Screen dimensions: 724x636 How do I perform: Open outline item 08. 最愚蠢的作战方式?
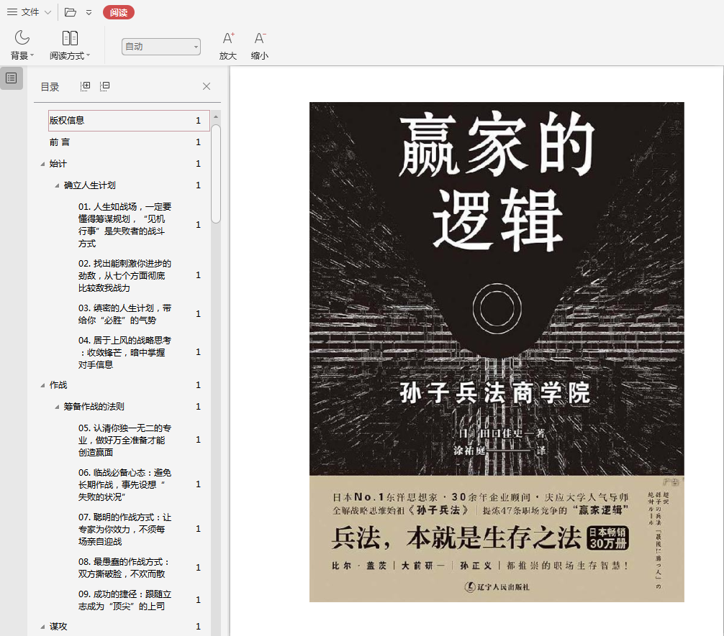(x=125, y=568)
